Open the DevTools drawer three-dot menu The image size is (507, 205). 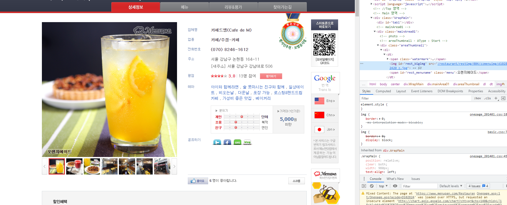(x=364, y=179)
